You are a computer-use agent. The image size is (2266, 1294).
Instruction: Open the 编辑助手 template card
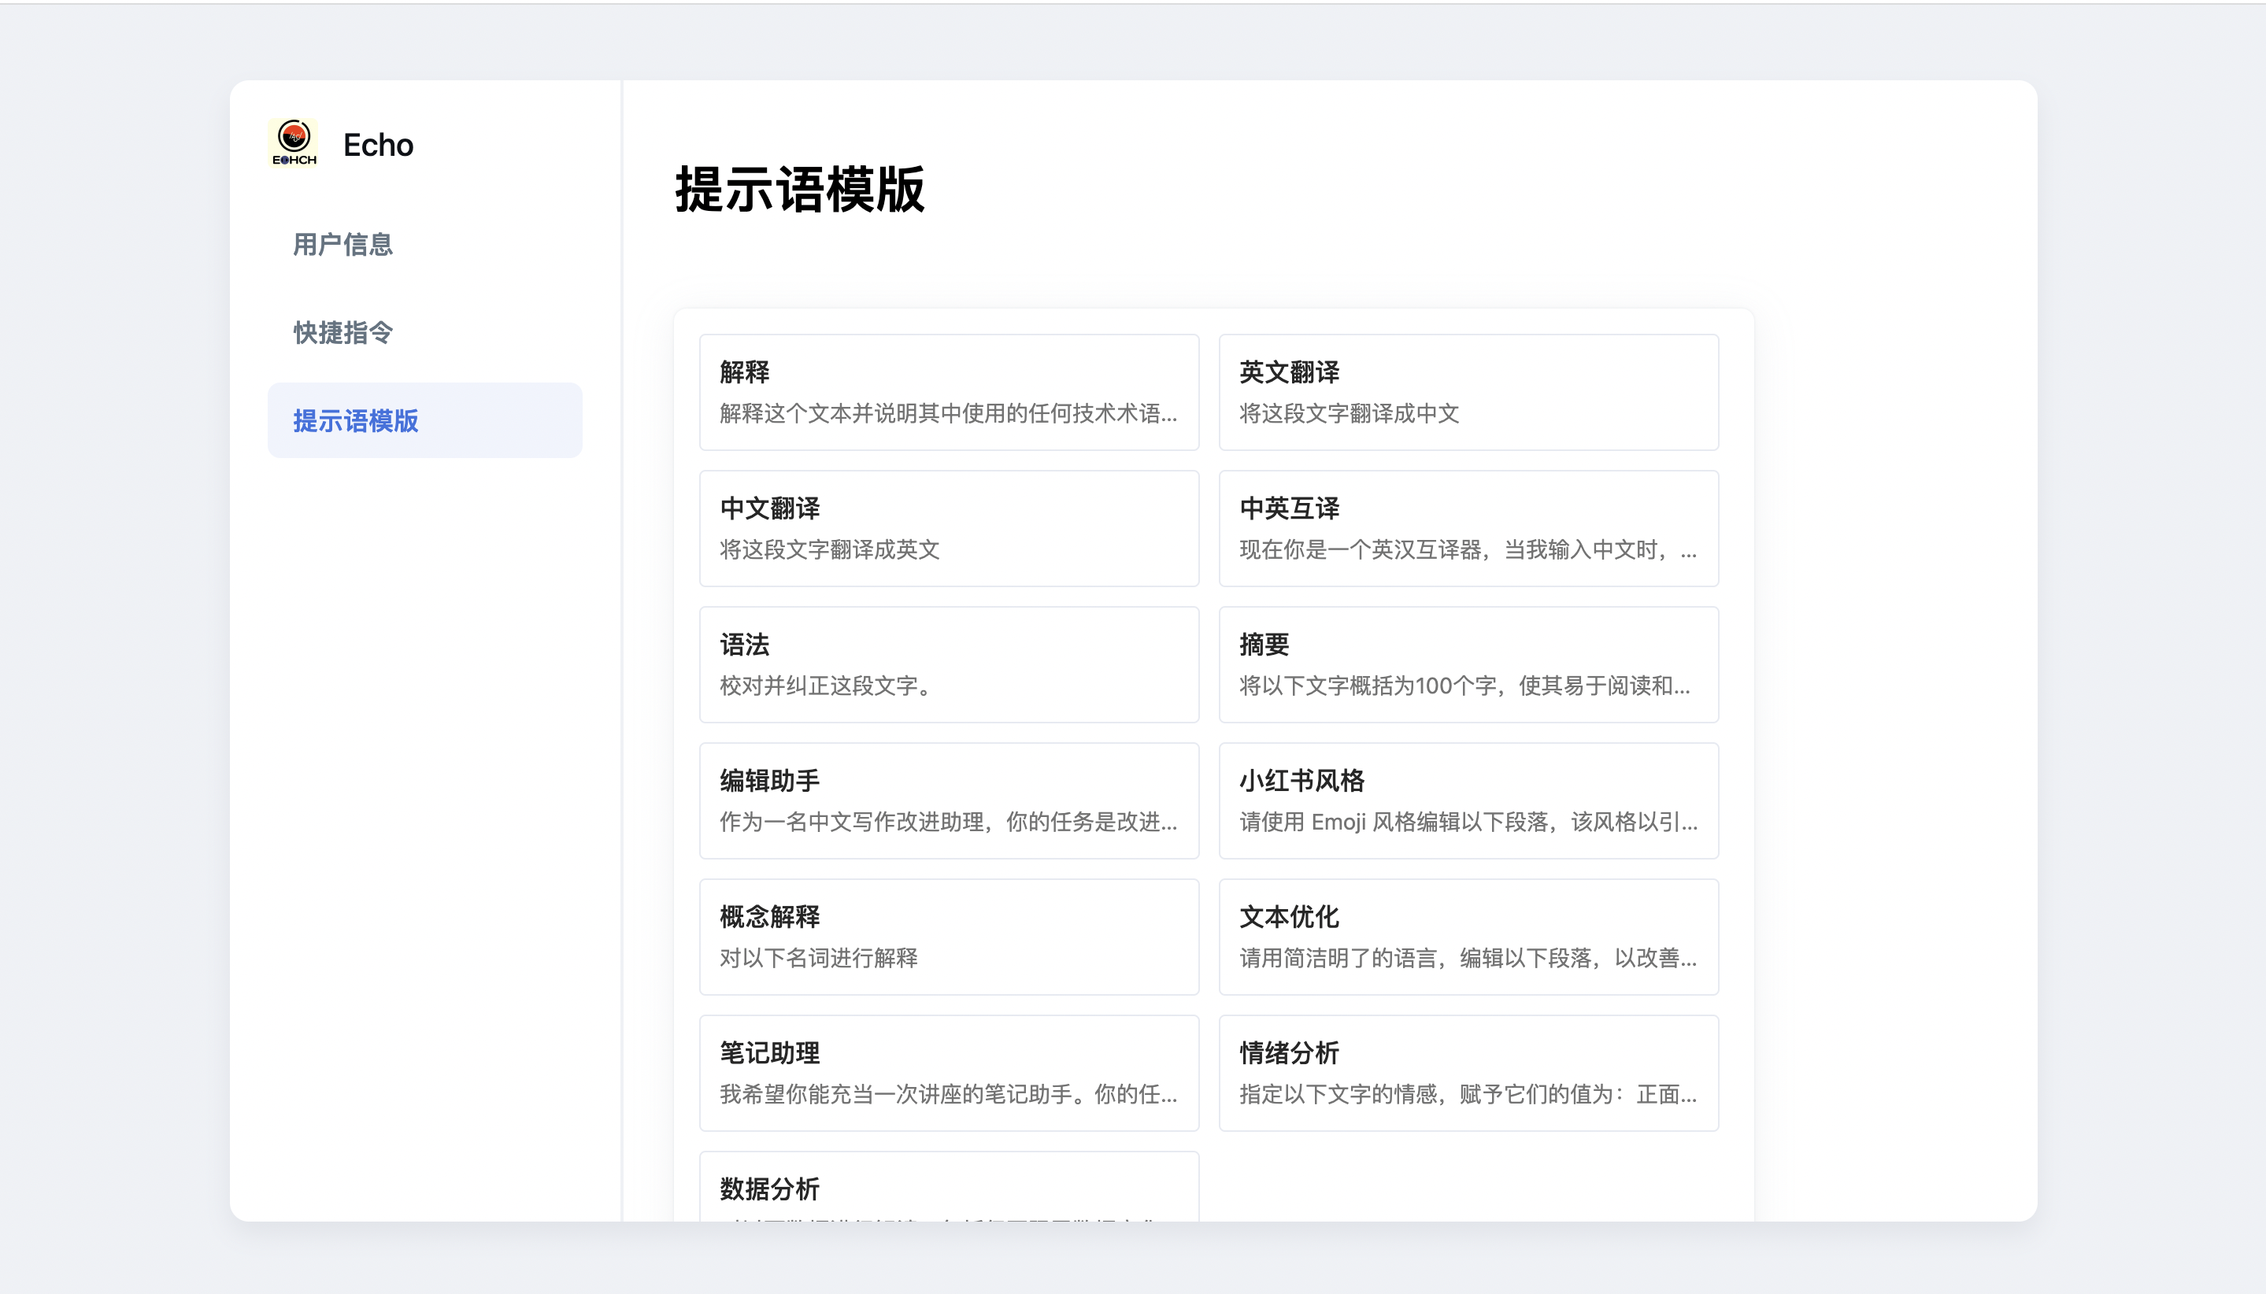click(x=949, y=800)
